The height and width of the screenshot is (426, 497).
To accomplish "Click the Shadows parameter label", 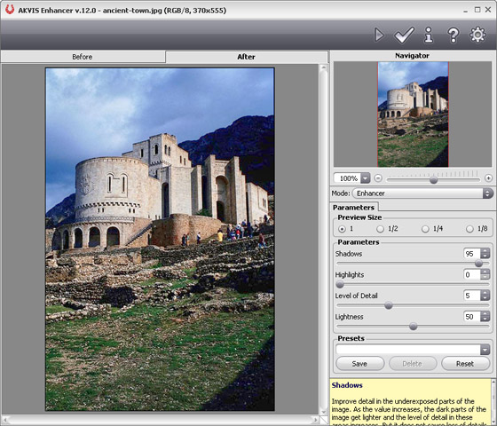I will (x=349, y=254).
